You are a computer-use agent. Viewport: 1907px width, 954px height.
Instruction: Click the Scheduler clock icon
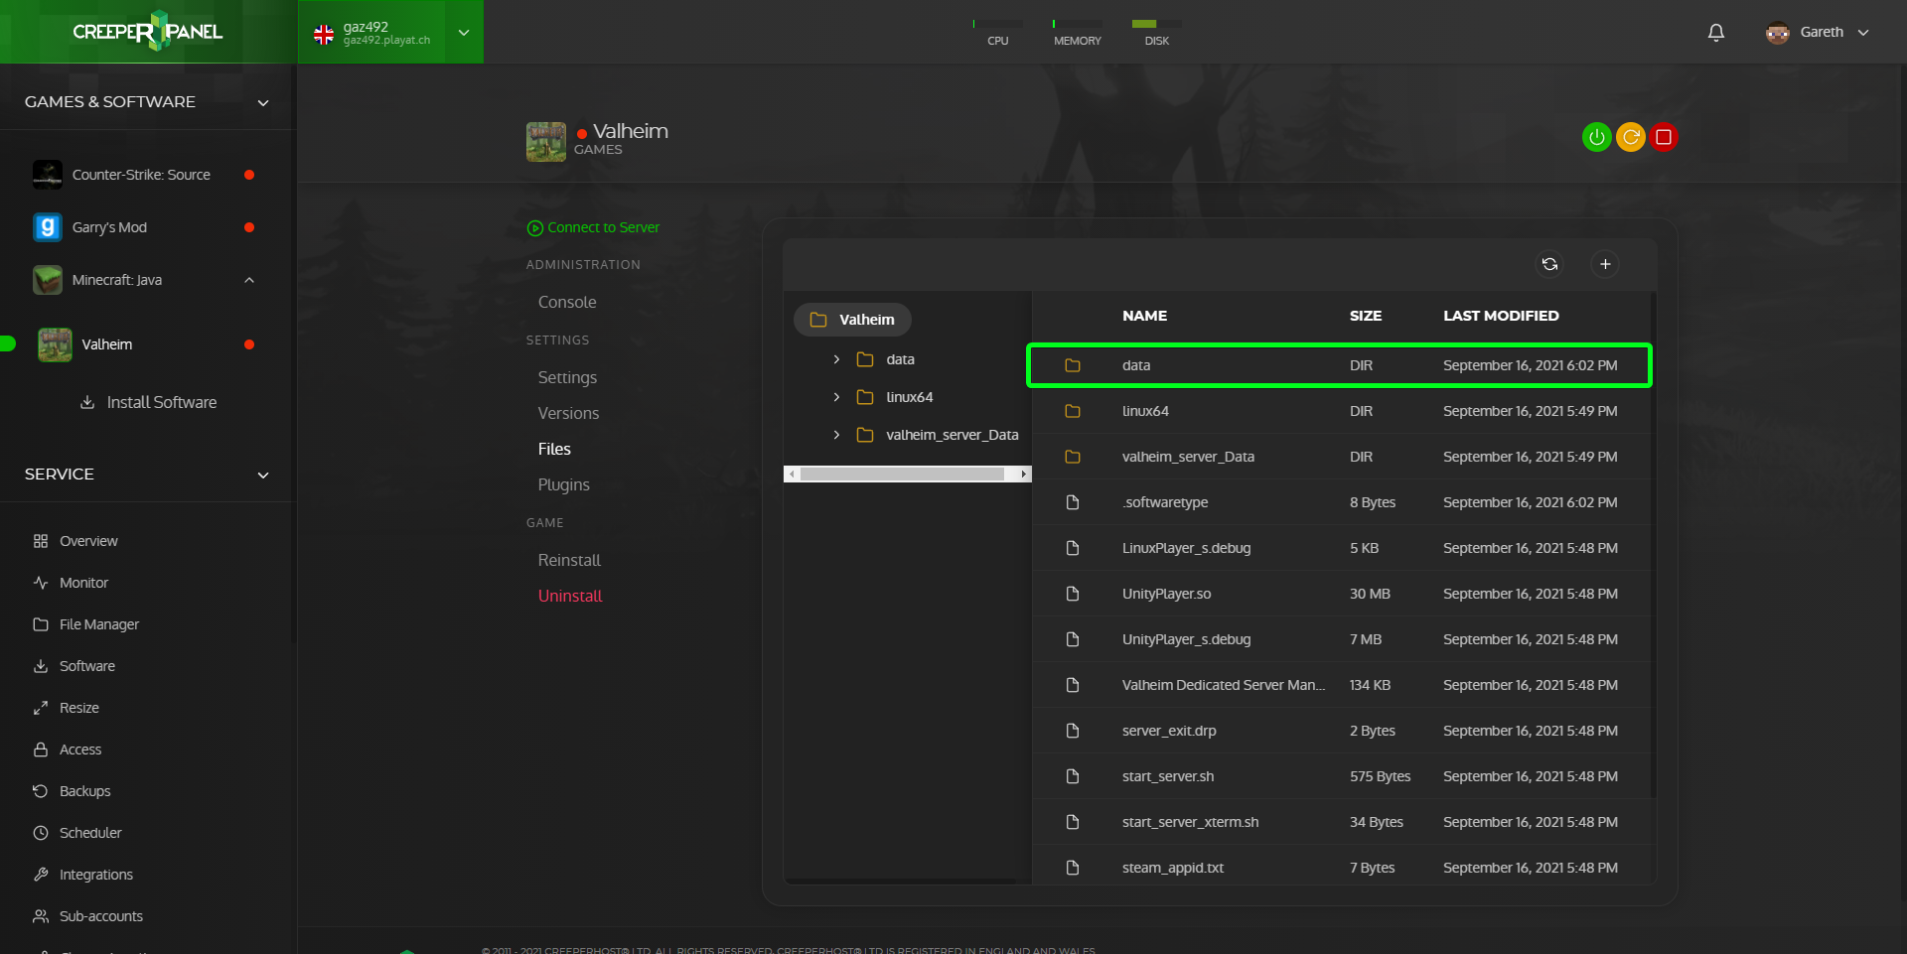[x=41, y=833]
